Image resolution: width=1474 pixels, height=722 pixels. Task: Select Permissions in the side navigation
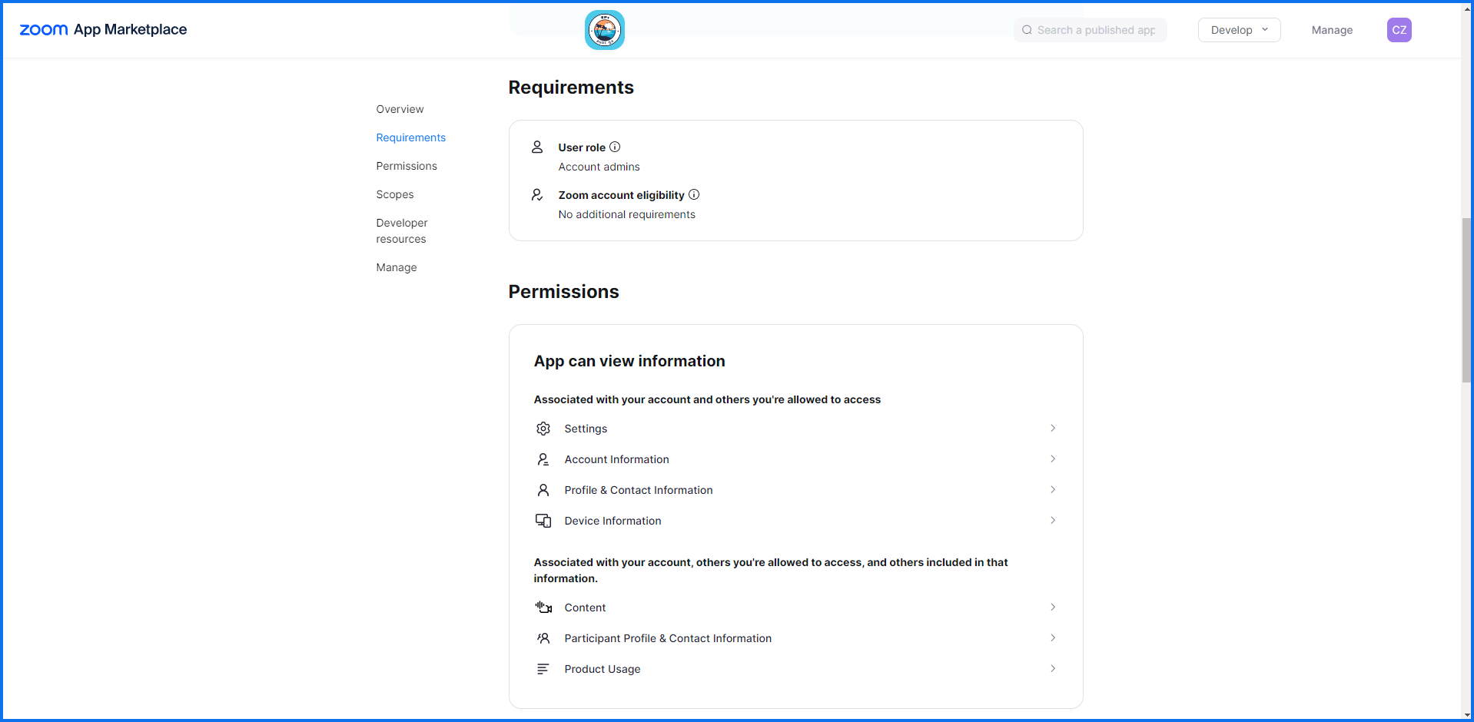click(407, 166)
